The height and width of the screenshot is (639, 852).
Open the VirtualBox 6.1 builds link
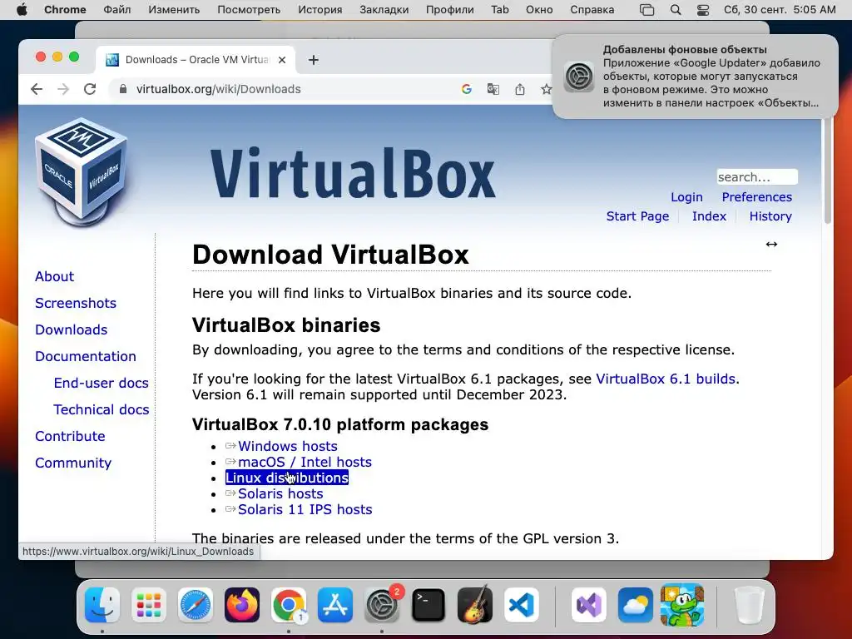(x=666, y=379)
